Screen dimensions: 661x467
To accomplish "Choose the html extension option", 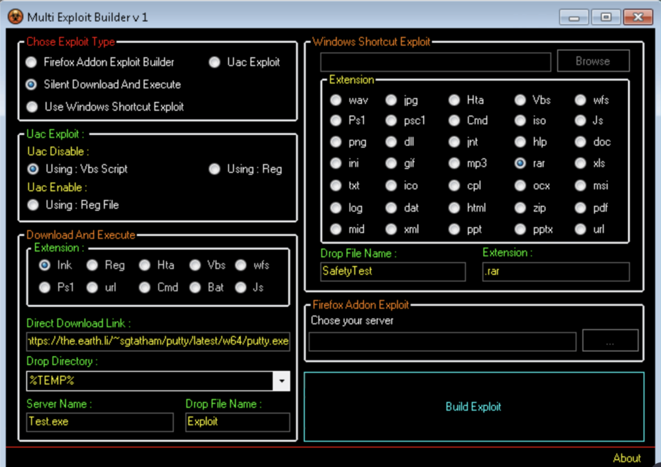I will [x=454, y=208].
